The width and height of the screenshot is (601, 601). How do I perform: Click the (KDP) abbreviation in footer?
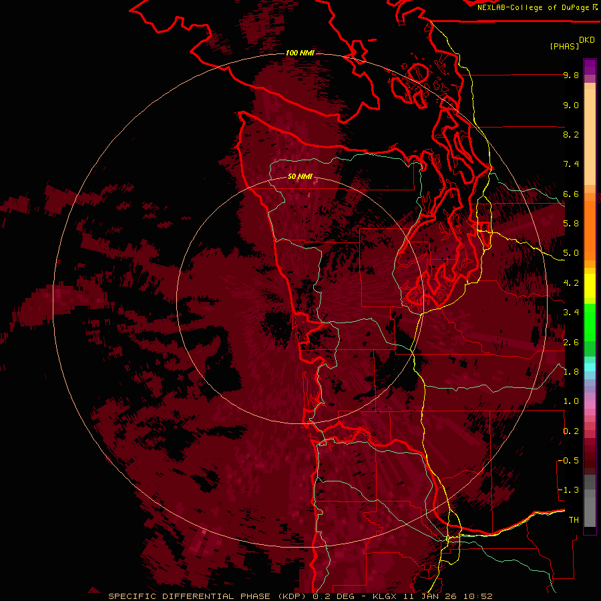point(292,596)
